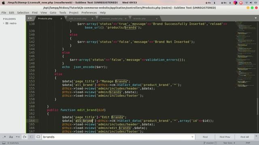Open the Project menu
Screen dimensions: 259x145
[74, 12]
